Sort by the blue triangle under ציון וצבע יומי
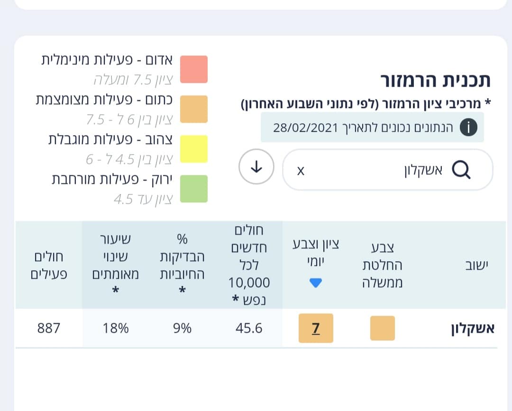This screenshot has height=411, width=512. [315, 283]
